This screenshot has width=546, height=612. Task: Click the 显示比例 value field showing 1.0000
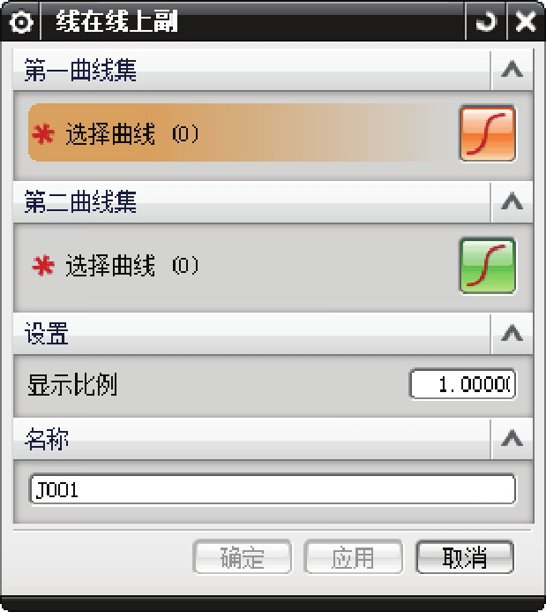pyautogui.click(x=462, y=384)
